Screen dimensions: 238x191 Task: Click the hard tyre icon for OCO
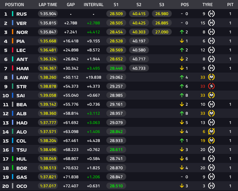click(x=211, y=186)
